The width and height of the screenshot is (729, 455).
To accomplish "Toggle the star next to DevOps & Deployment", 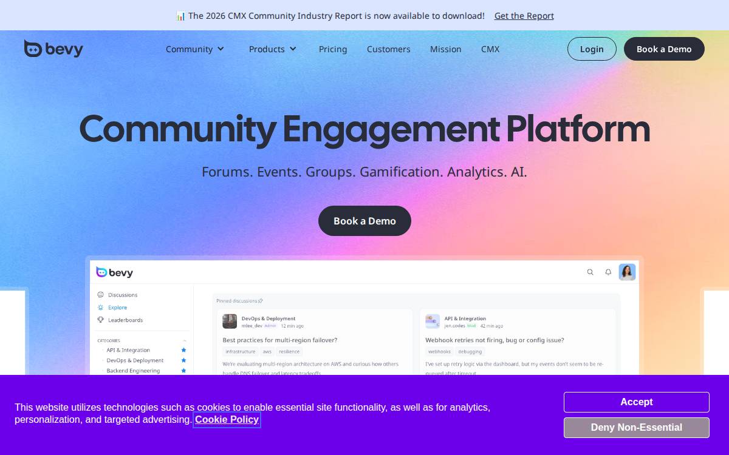I will [183, 360].
